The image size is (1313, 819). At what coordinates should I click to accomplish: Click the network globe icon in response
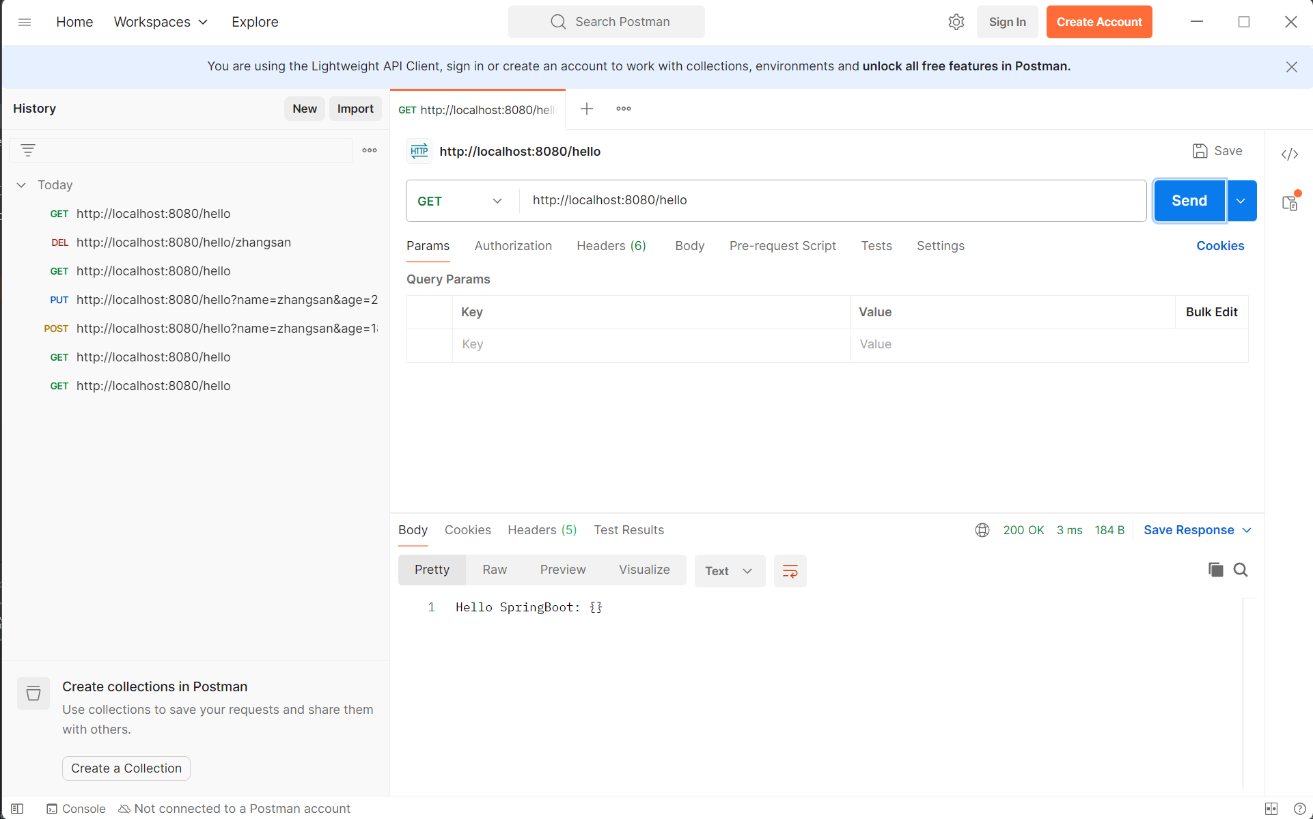pyautogui.click(x=982, y=530)
